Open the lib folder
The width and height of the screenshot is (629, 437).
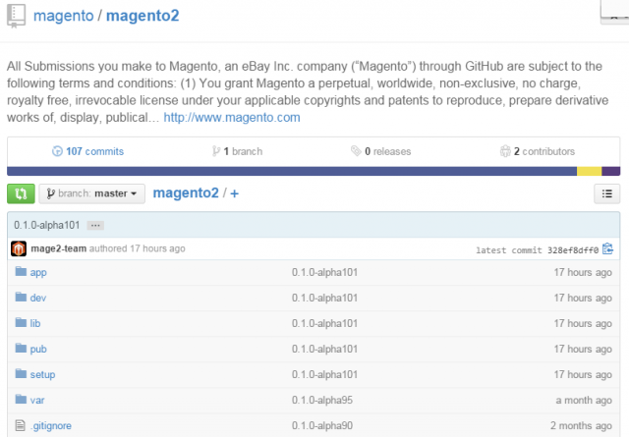point(35,323)
